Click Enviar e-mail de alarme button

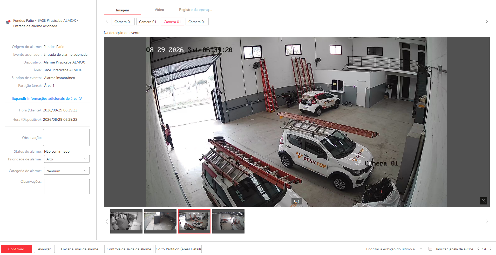tap(79, 249)
